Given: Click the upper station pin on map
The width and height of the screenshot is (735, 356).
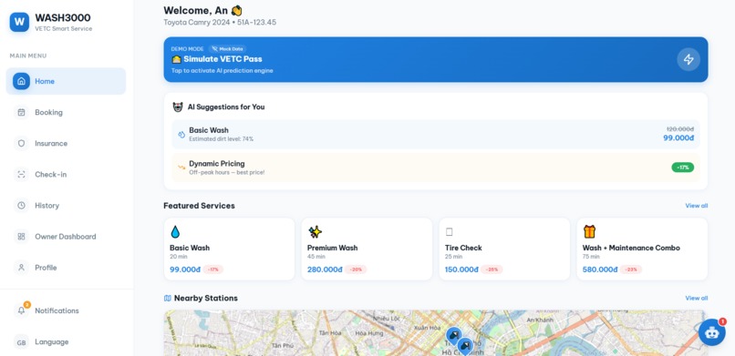Looking at the screenshot, I should point(453,335).
